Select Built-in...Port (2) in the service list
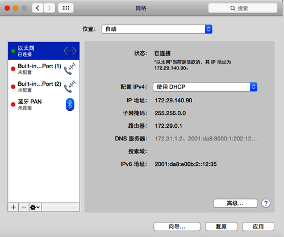Image resolution: width=284 pixels, height=237 pixels. click(44, 86)
